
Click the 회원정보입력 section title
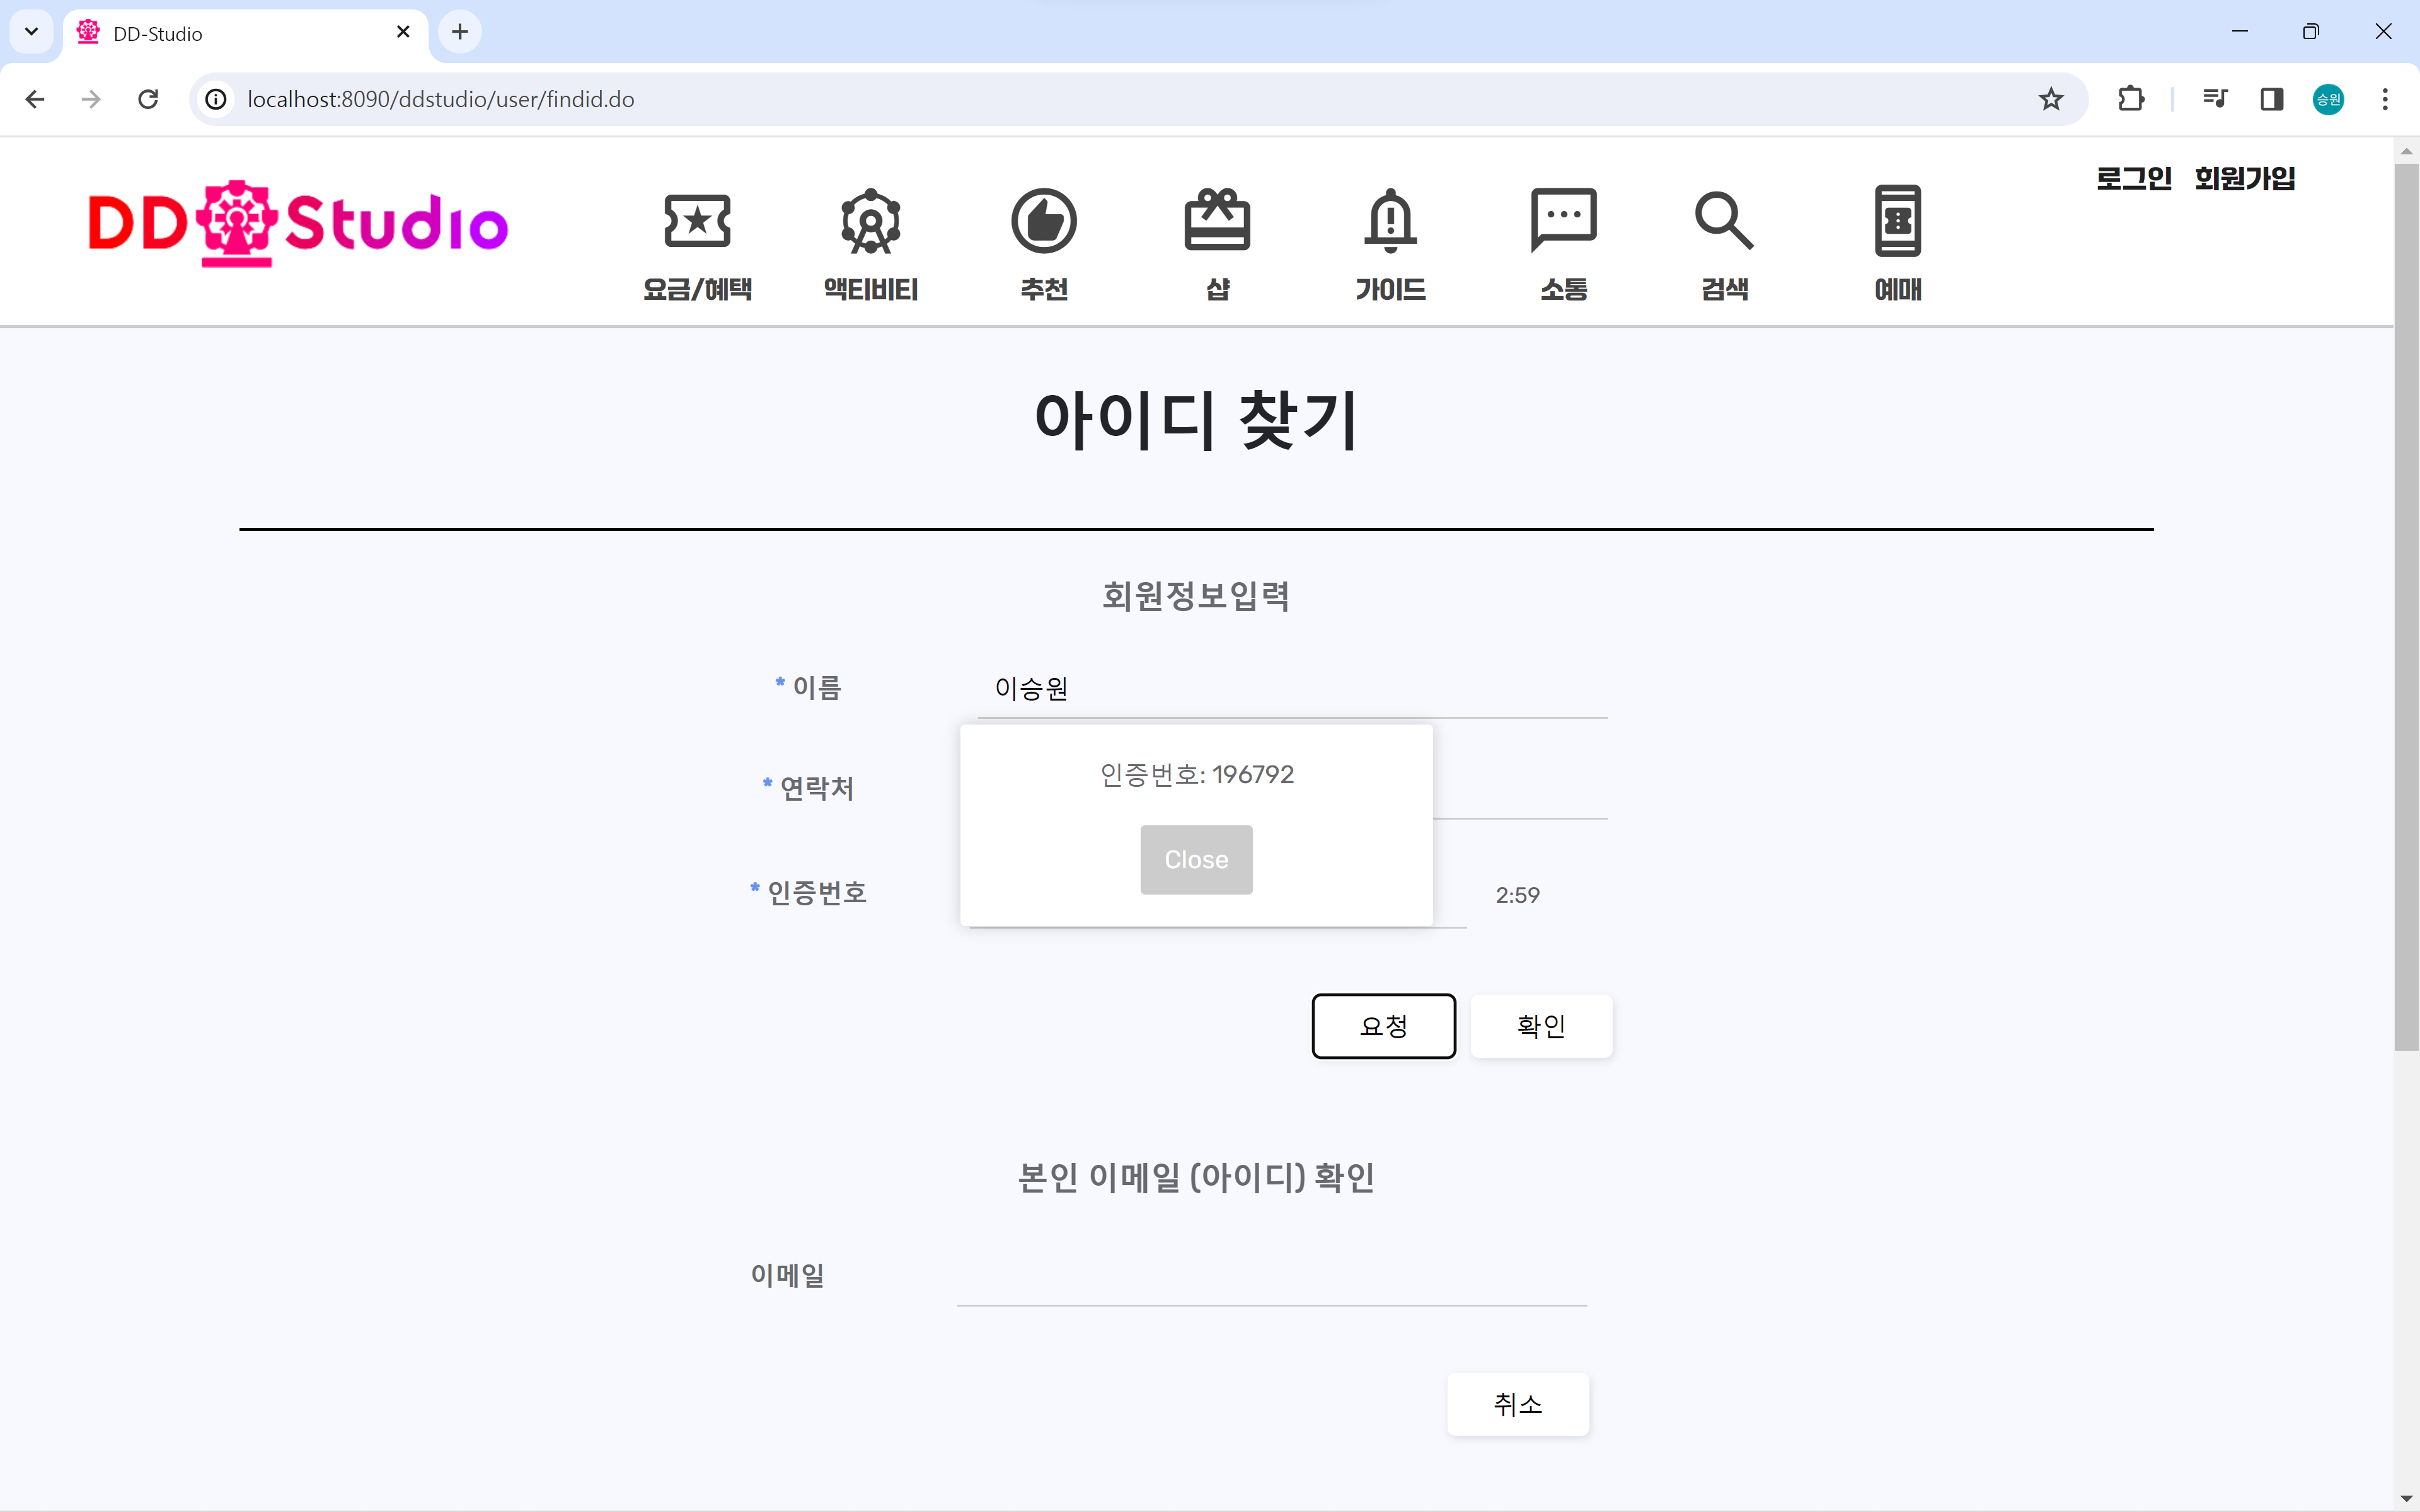coord(1196,596)
